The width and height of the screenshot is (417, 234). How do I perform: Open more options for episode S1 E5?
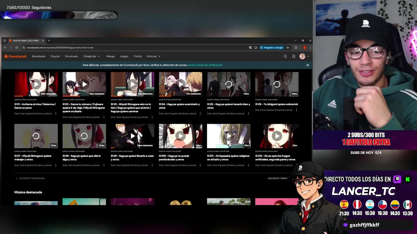point(249,114)
